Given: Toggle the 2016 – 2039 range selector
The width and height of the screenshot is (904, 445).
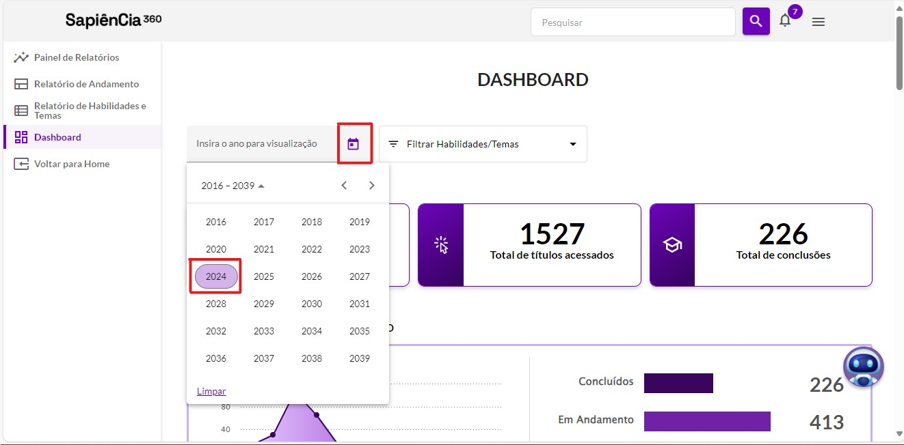Looking at the screenshot, I should [x=233, y=186].
